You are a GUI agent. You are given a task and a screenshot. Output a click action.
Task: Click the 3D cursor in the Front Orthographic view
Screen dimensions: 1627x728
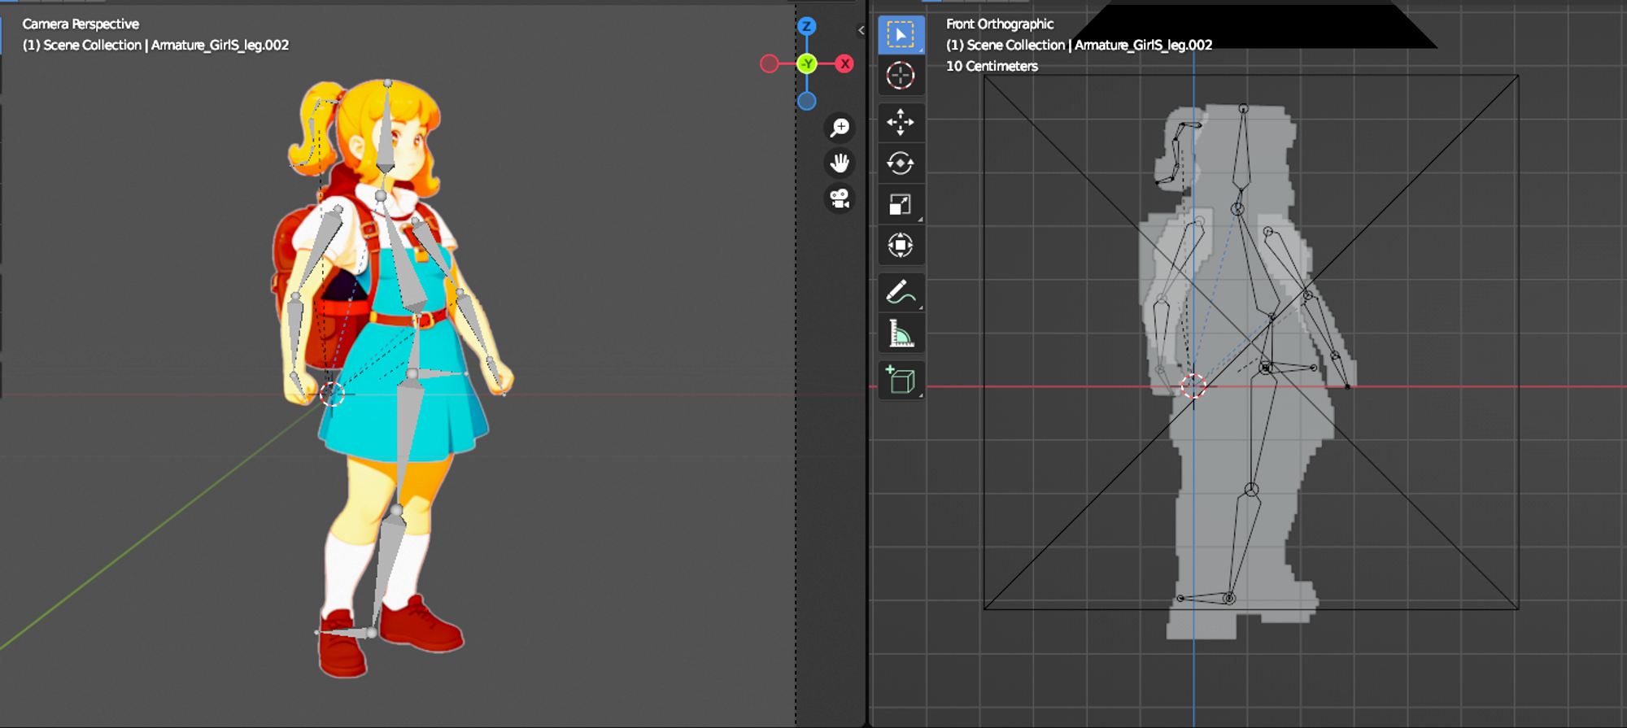(x=1193, y=386)
